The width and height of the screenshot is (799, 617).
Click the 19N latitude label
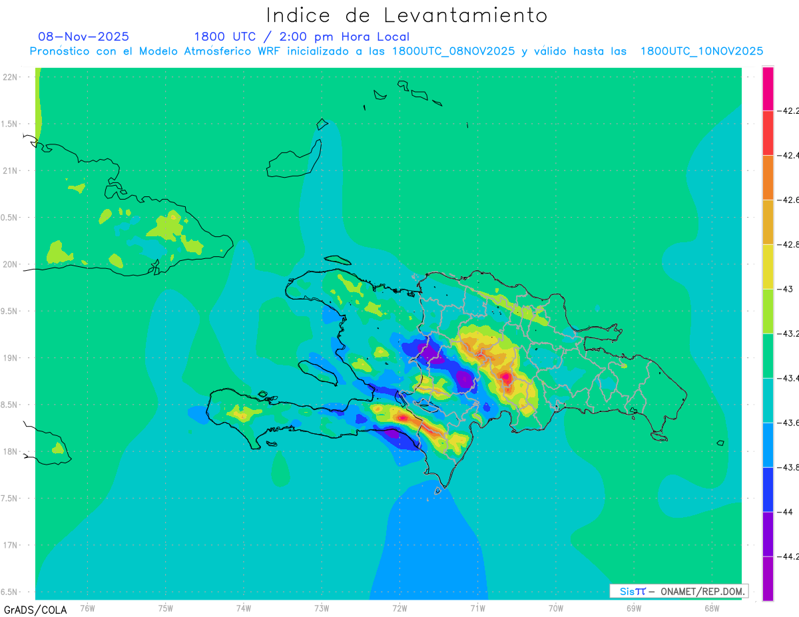[x=10, y=358]
